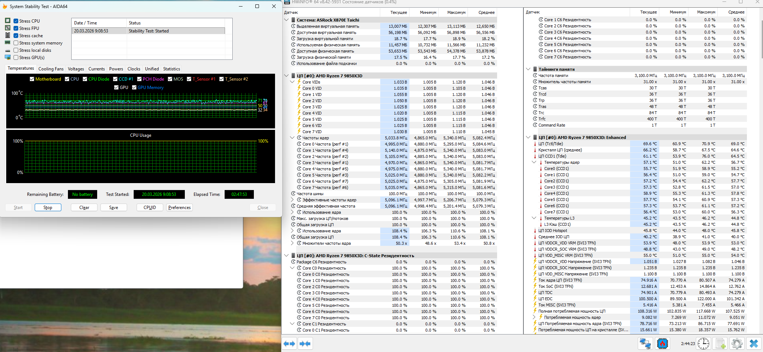The height and width of the screenshot is (352, 763).
Task: Open AIDA64 Preferences
Action: pos(179,207)
